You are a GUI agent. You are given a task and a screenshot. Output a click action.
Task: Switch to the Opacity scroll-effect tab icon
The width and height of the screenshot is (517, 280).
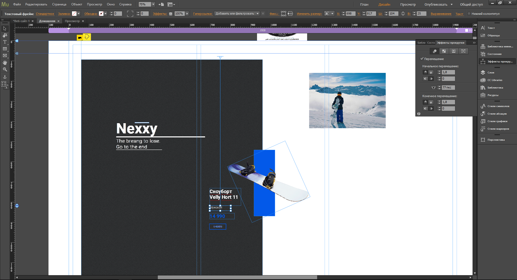[x=444, y=51]
